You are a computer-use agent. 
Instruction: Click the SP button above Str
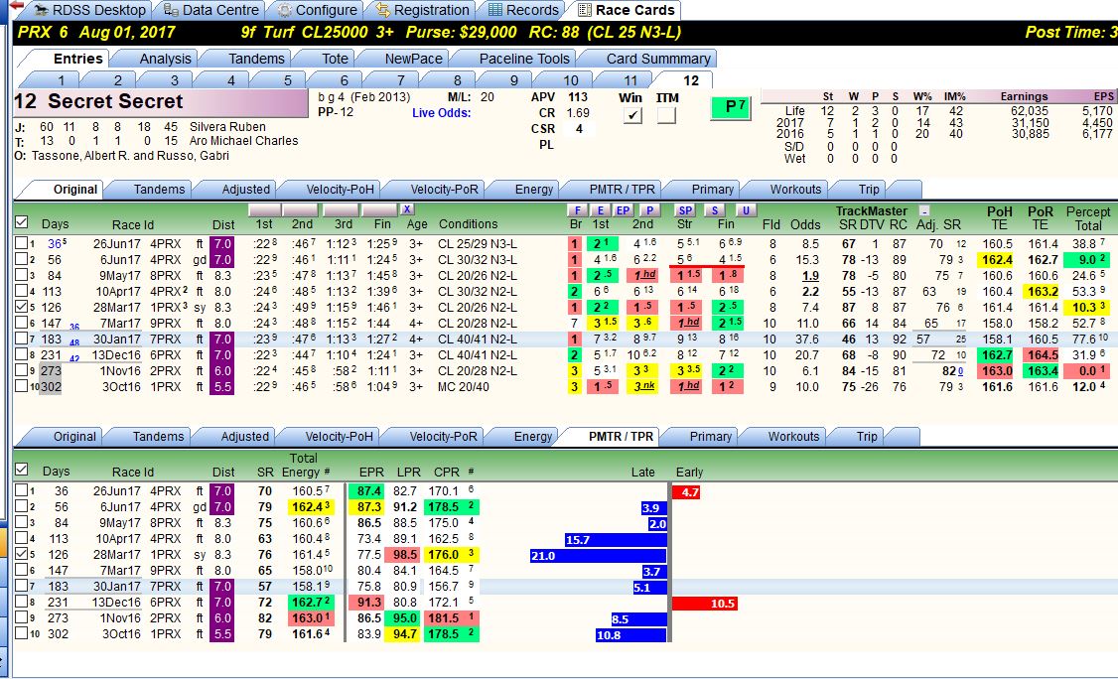[685, 209]
